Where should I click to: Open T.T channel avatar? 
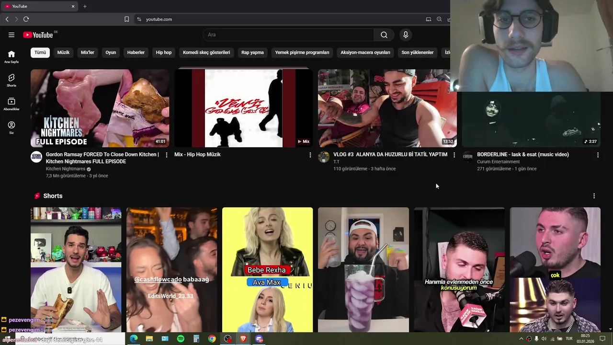point(324,157)
